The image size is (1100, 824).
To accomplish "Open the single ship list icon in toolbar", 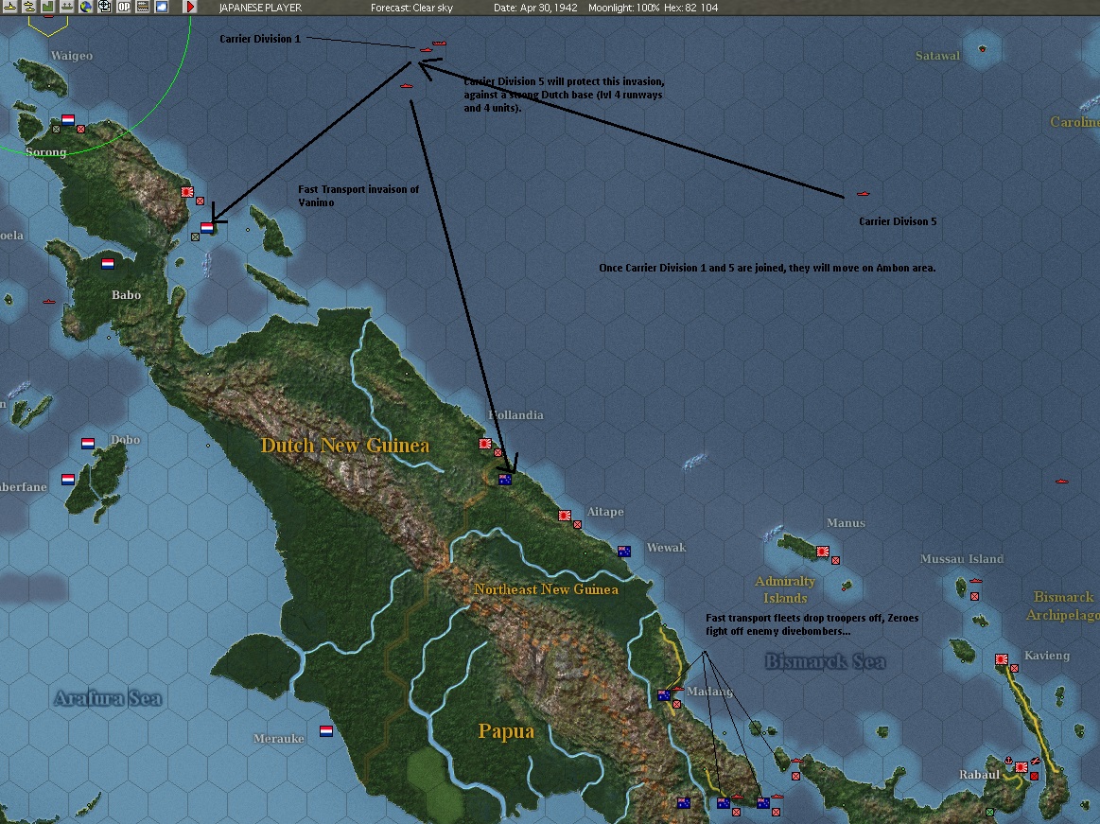I will tap(10, 7).
